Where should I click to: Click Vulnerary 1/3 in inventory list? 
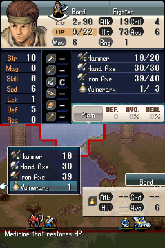(x=118, y=89)
